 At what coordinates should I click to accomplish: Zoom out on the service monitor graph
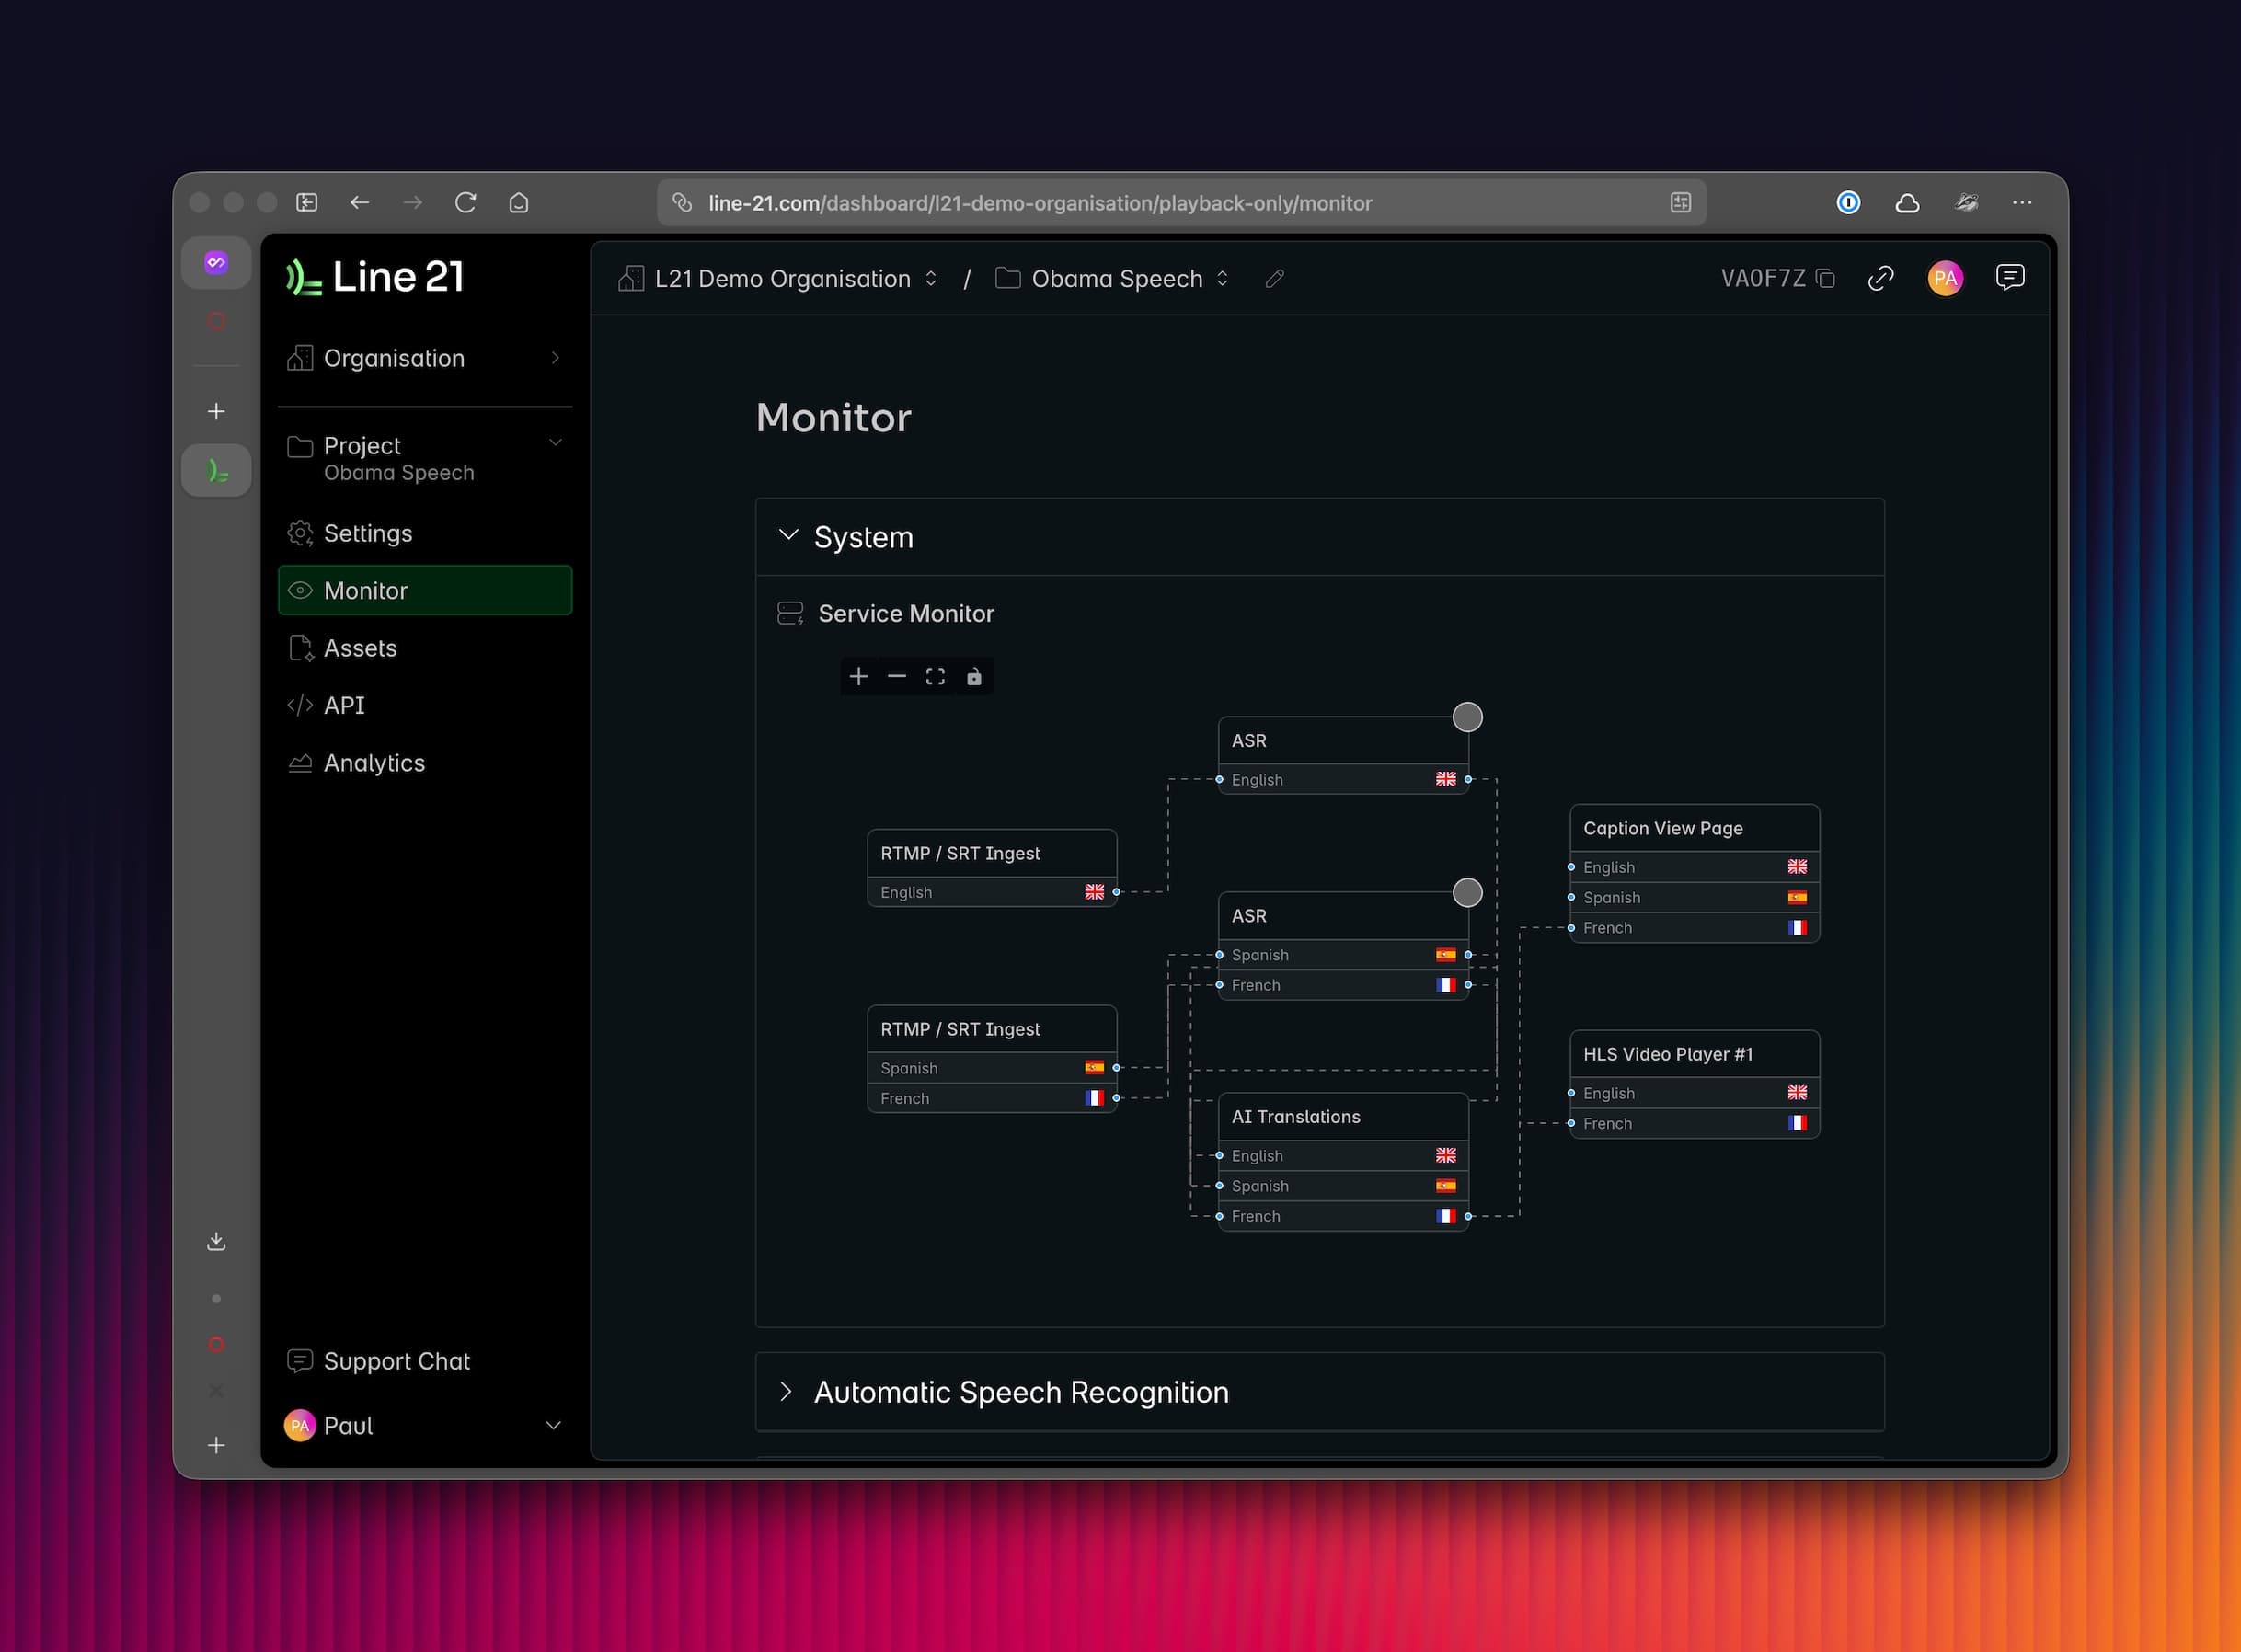coord(897,677)
